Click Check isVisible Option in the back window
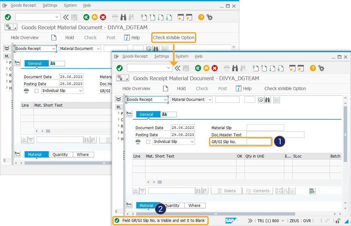 point(174,38)
